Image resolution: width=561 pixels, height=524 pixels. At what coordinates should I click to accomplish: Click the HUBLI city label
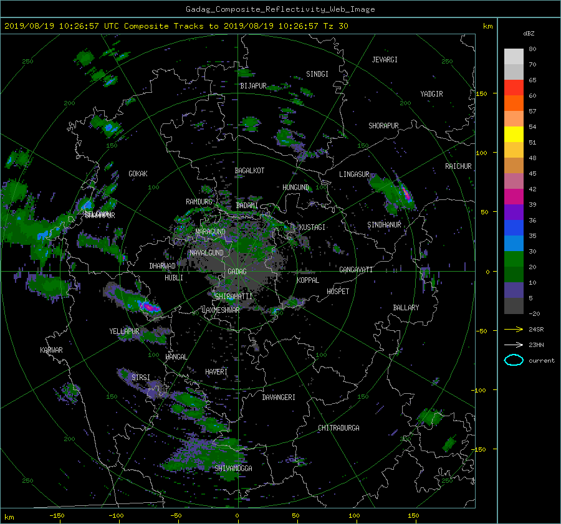[173, 277]
